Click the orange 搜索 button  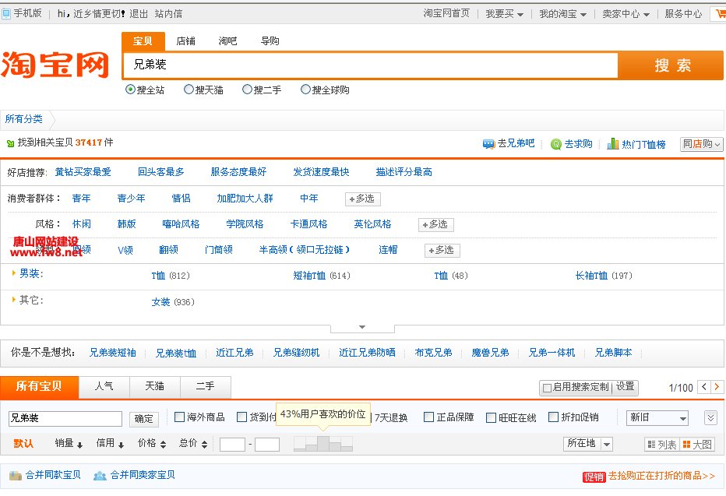coord(671,65)
